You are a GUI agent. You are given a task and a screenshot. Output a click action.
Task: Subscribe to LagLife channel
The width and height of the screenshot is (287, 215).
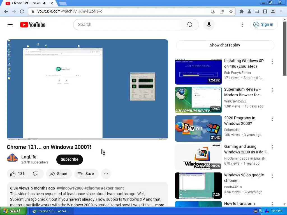click(x=70, y=159)
